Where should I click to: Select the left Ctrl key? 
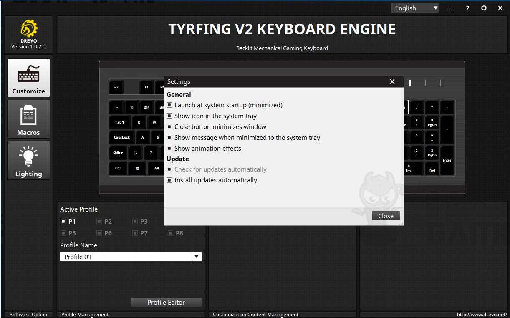point(118,168)
